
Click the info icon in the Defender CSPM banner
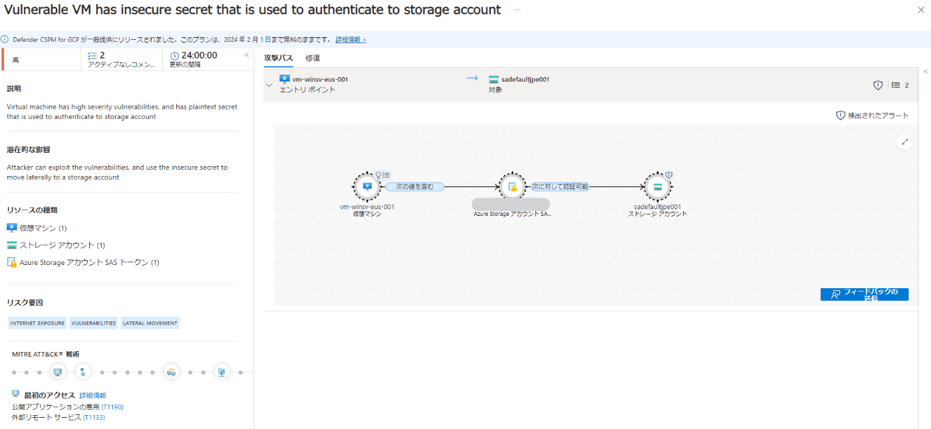point(6,39)
